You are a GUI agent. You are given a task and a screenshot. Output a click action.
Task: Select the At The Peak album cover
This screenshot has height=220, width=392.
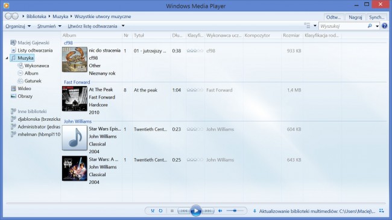(x=75, y=99)
